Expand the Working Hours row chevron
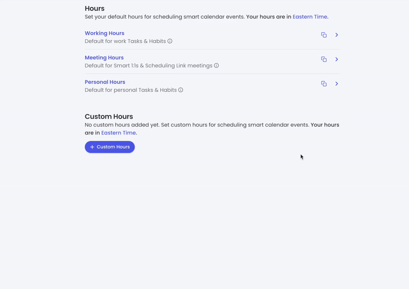 coord(336,35)
